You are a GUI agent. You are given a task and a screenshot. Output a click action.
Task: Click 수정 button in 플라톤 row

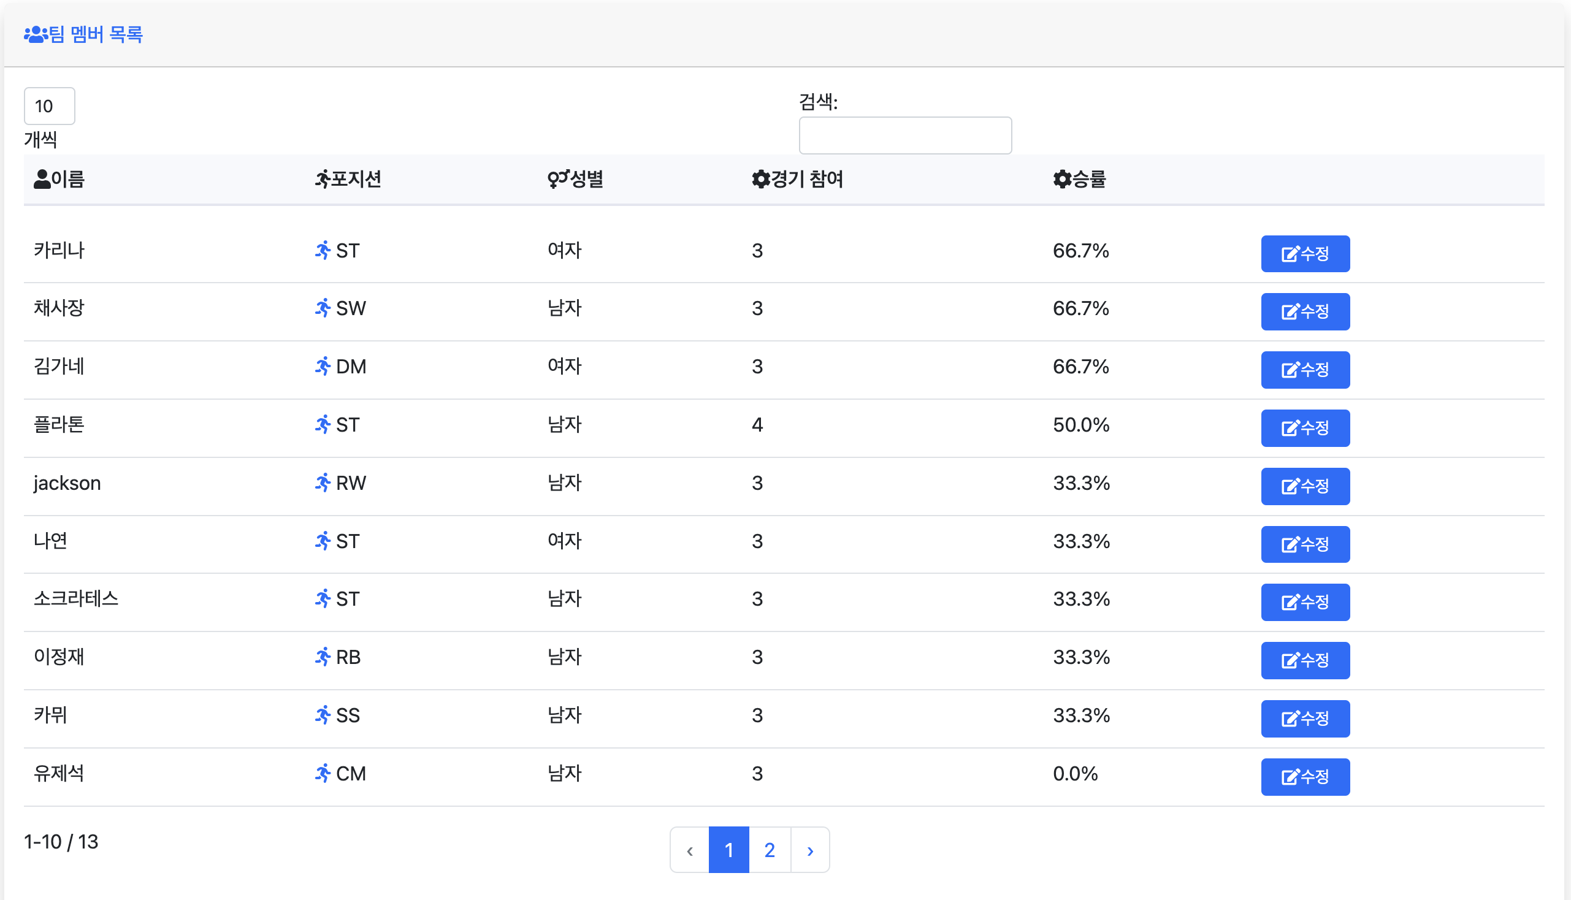(1305, 428)
